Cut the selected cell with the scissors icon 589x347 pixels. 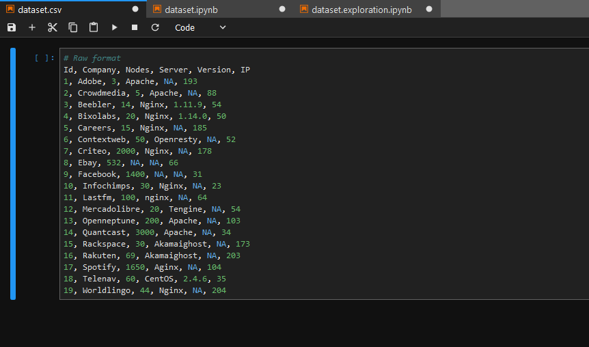(53, 27)
